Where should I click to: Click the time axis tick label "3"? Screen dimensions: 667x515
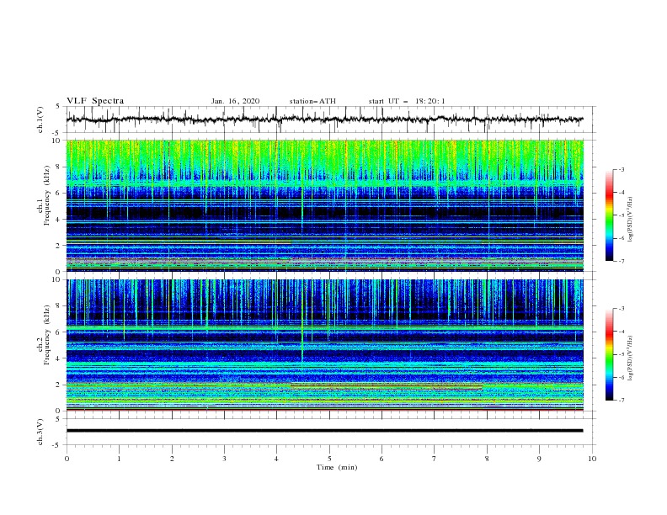(224, 459)
